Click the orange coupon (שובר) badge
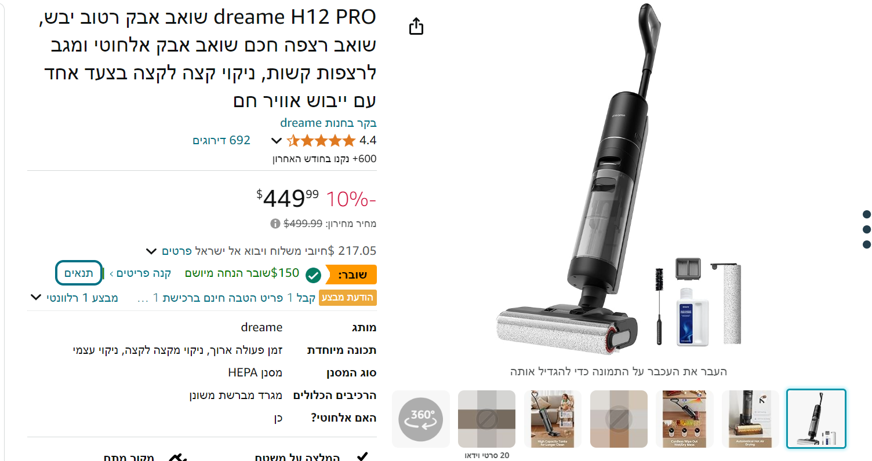Screen dimensions: 872x461 352,275
